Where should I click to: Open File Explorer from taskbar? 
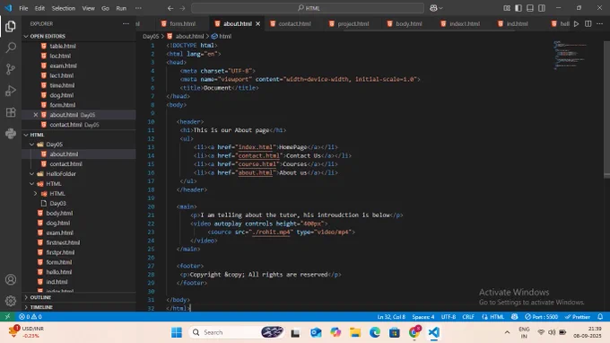tap(355, 332)
